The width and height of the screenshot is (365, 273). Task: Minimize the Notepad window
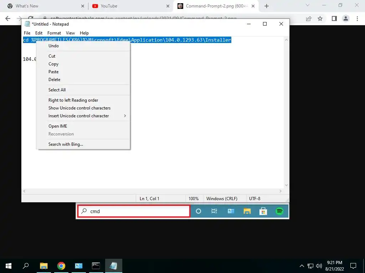[x=248, y=24]
